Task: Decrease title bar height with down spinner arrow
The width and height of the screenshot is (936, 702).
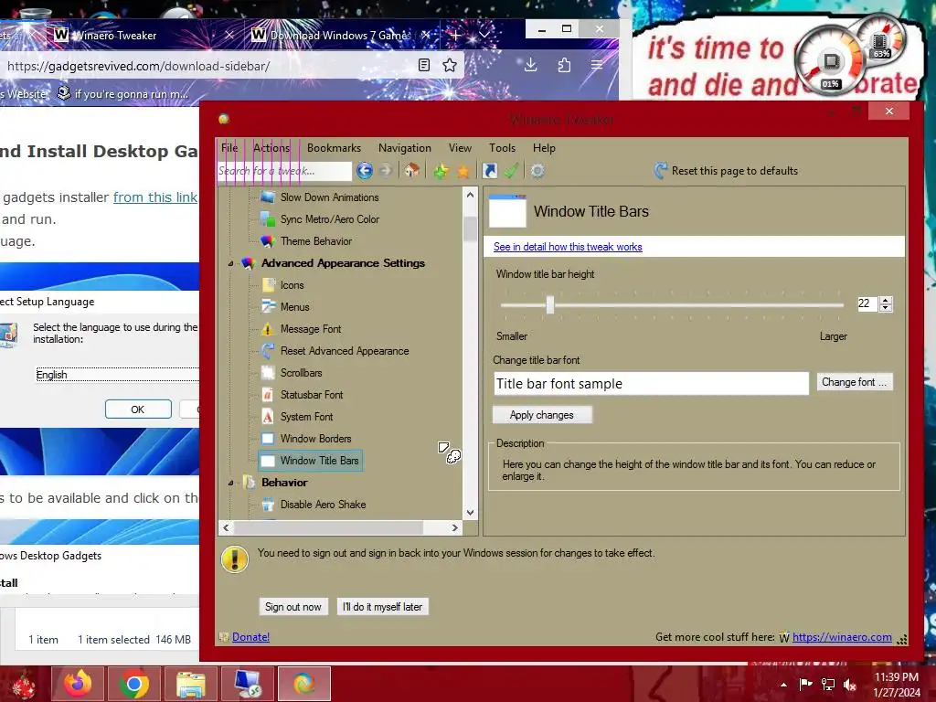Action: [x=886, y=307]
